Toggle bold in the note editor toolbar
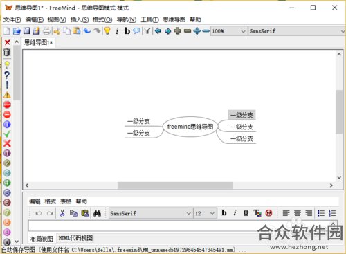346x254 pixels. [x=224, y=213]
